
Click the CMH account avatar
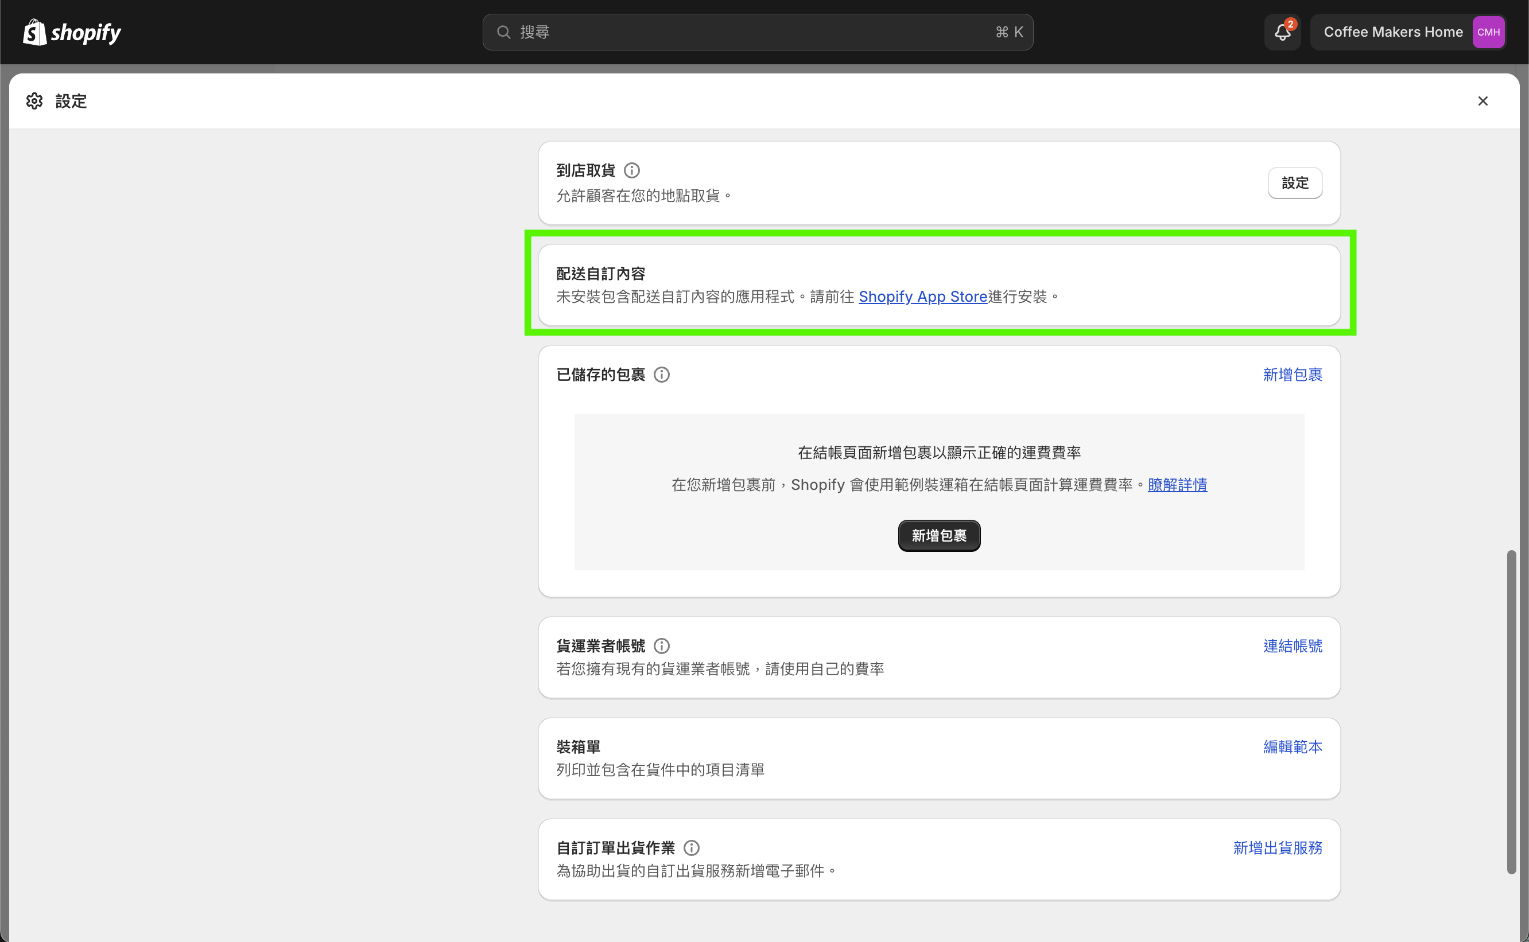tap(1488, 32)
